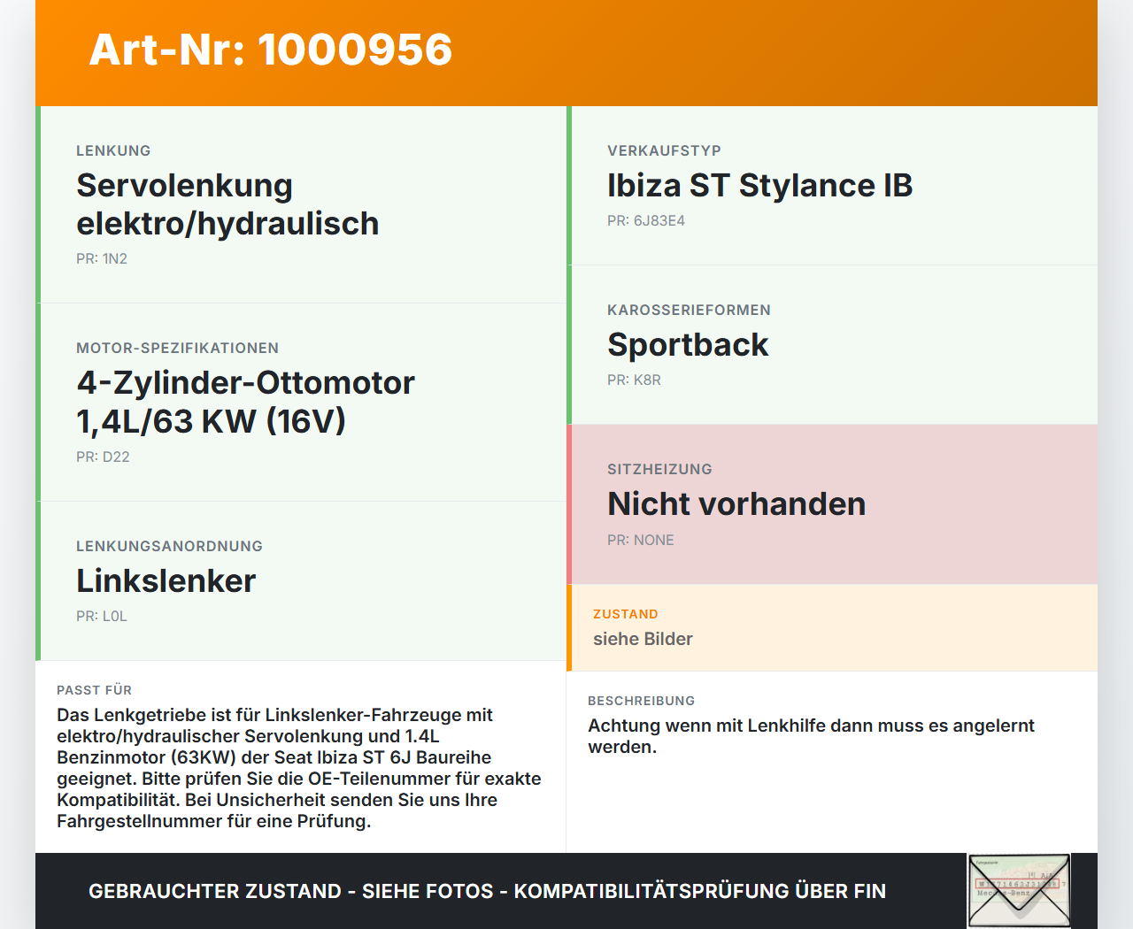This screenshot has width=1133, height=929.
Task: Select the Sitzheizung Nicht vorhanden card
Action: click(x=832, y=503)
